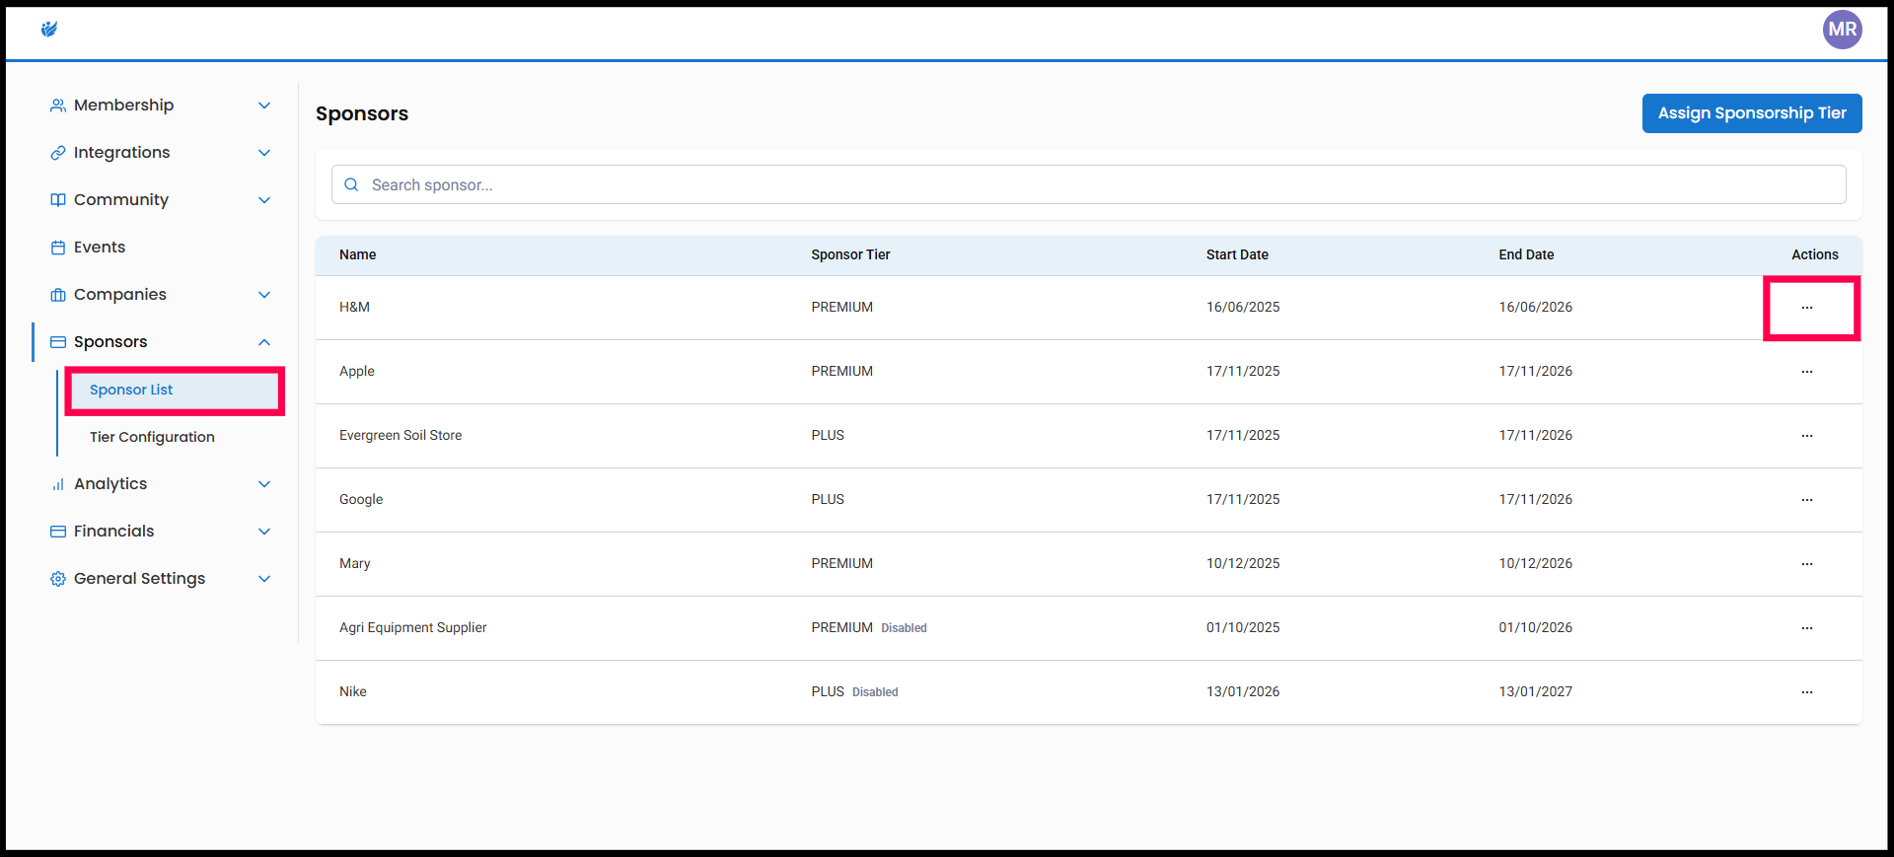
Task: Click Assign Sponsorship Tier button
Action: click(x=1751, y=113)
